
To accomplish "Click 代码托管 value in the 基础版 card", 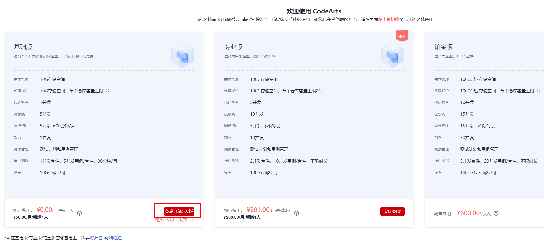I will pyautogui.click(x=74, y=91).
